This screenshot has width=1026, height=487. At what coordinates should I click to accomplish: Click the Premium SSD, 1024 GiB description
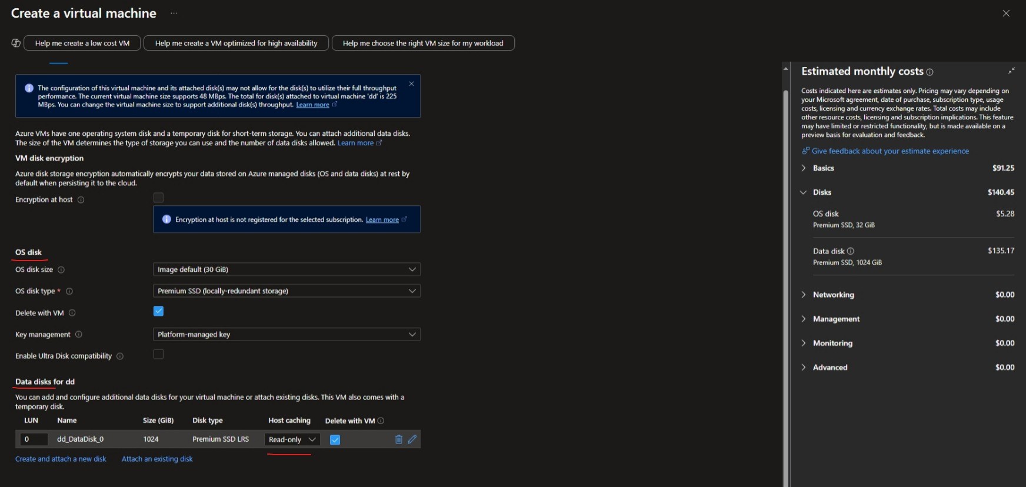tap(847, 263)
